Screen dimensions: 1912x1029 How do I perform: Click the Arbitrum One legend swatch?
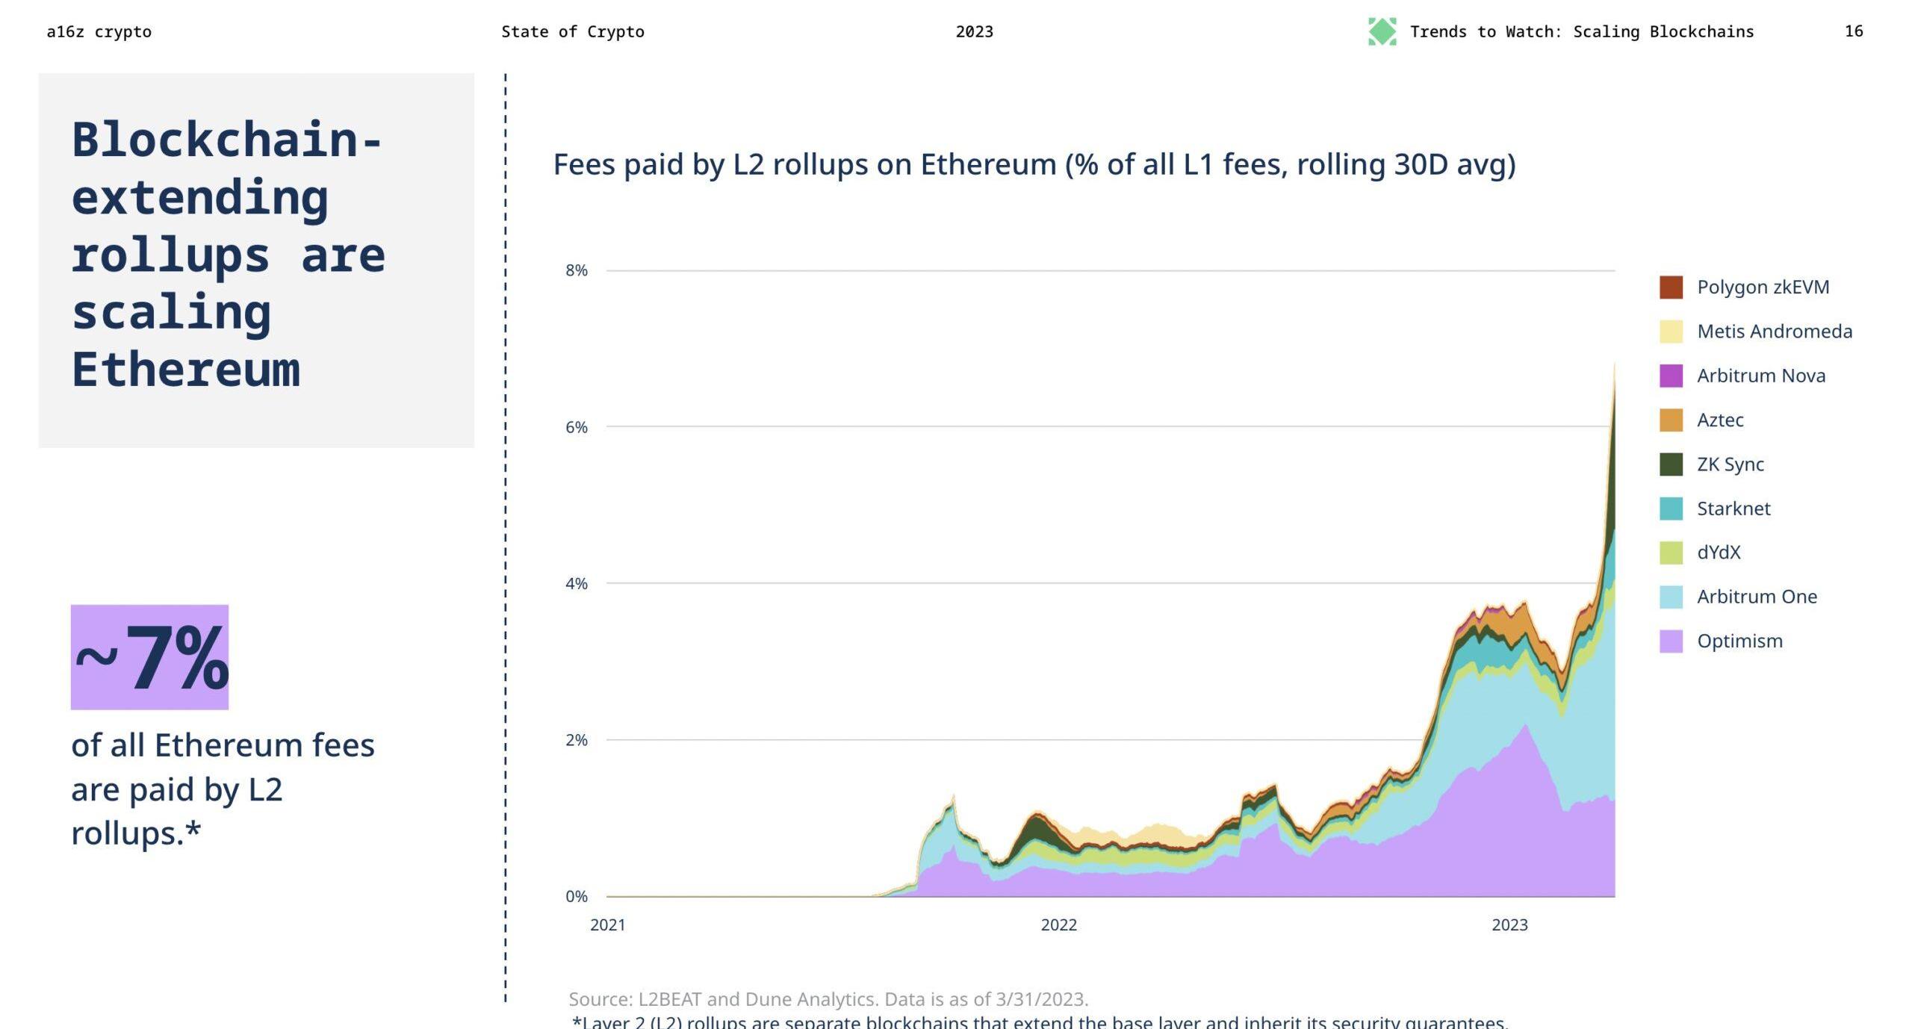(x=1671, y=597)
